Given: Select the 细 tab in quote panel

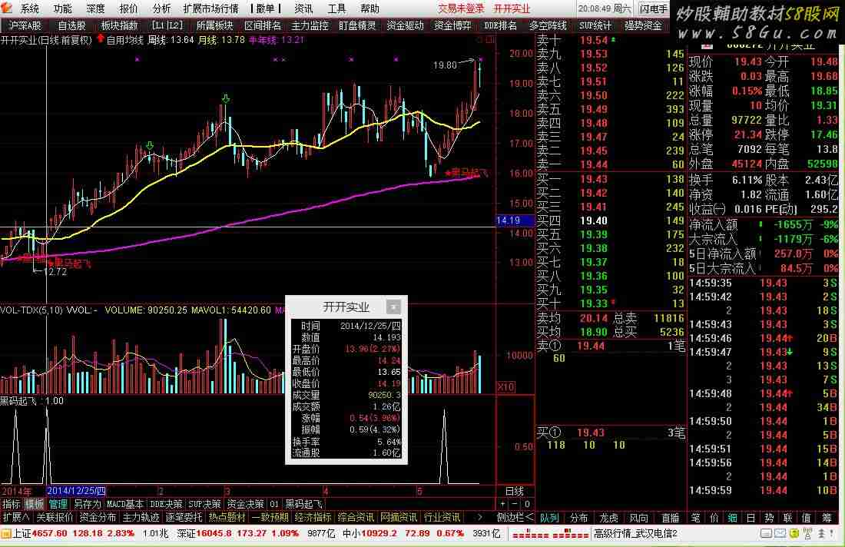Looking at the screenshot, I should coord(732,518).
